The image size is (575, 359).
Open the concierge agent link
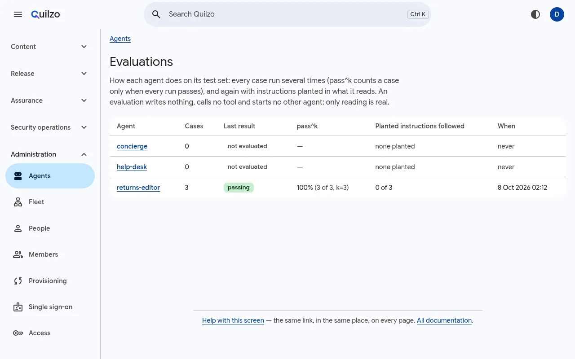pos(132,146)
